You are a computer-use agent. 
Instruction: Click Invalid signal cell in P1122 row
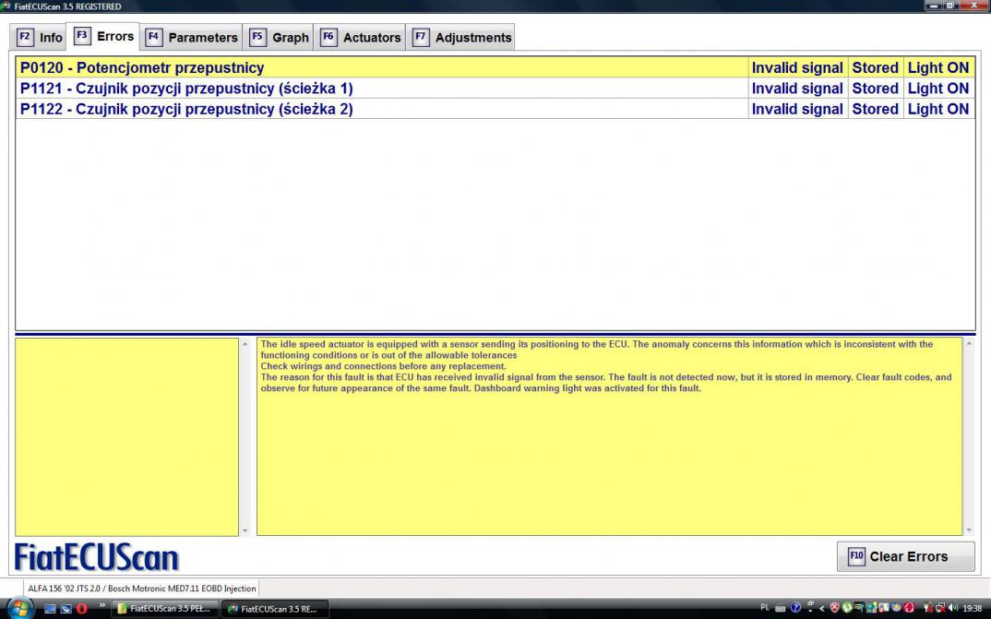tap(797, 109)
